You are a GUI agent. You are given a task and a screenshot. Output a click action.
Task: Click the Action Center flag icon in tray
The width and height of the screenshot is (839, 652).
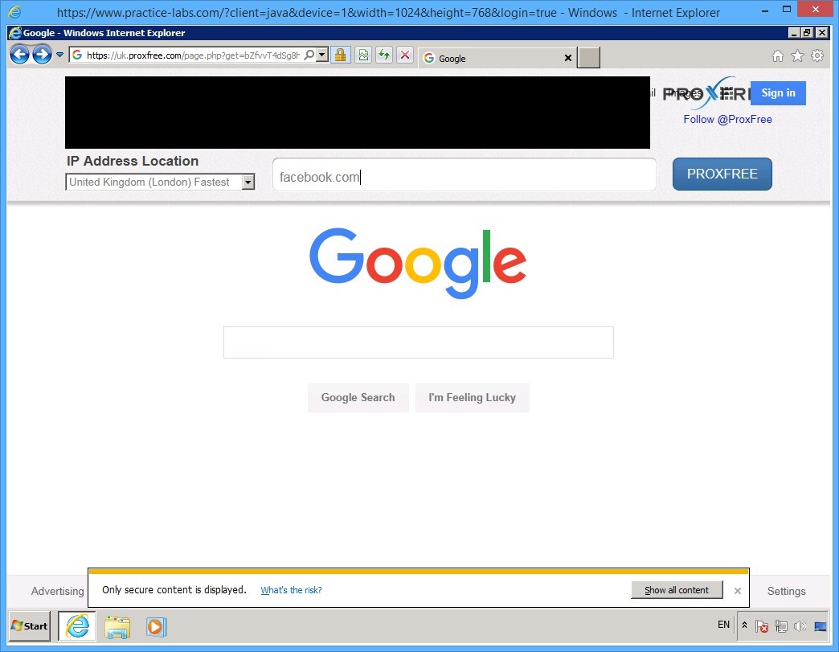point(762,625)
